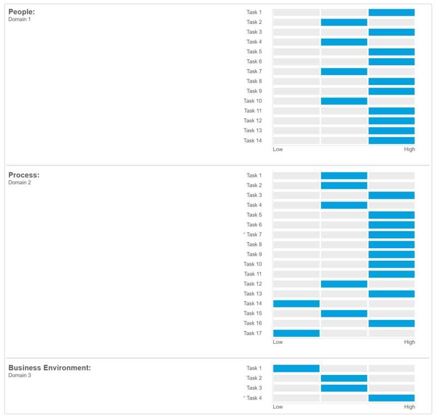Select the People Task 14 label
Viewport: 436px width, 418px height.
[x=253, y=140]
